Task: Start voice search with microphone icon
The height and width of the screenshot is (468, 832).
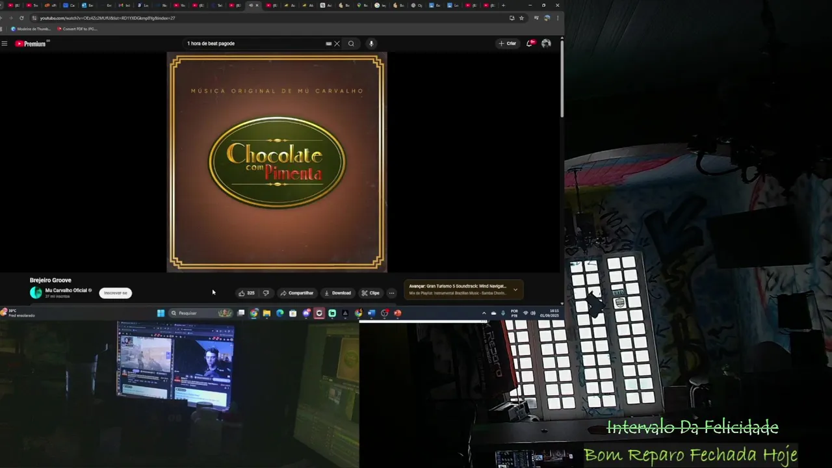Action: pos(371,44)
